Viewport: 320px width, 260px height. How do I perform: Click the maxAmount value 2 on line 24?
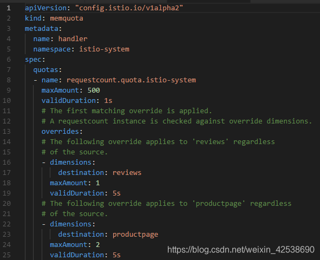coord(98,245)
